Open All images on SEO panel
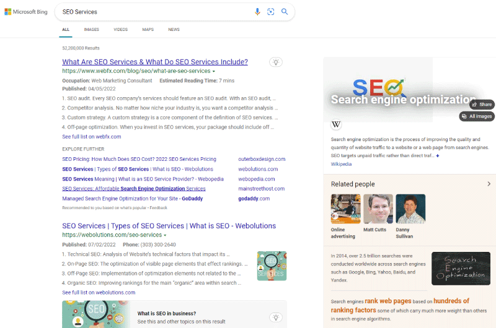This screenshot has width=496, height=328. pos(477,116)
